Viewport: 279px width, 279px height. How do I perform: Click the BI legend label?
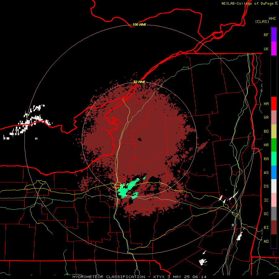pos(266,228)
